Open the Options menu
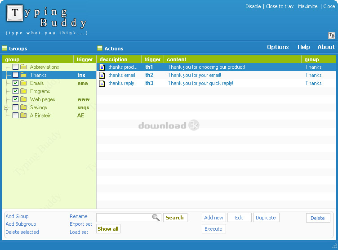The width and height of the screenshot is (338, 250). pyautogui.click(x=278, y=47)
